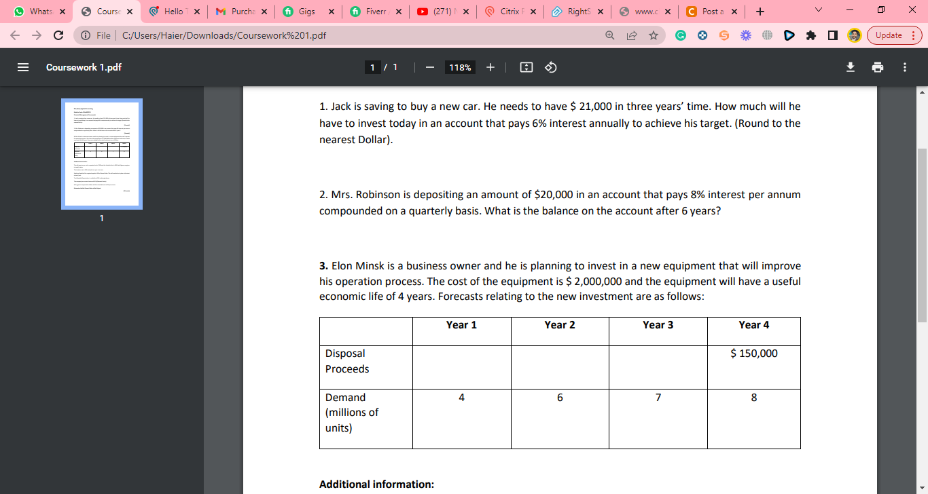Screen dimensions: 928x494
Task: Open the PDF viewer's three-dot options
Action: pos(904,67)
